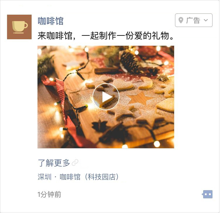Open the comment bubble icon with two dots
The width and height of the screenshot is (221, 213).
point(207,194)
